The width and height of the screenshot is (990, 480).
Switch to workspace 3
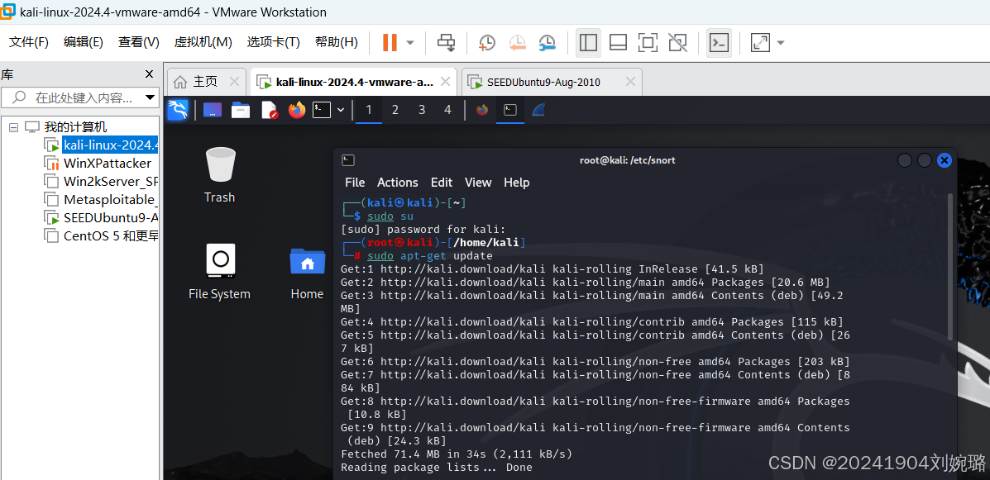422,111
